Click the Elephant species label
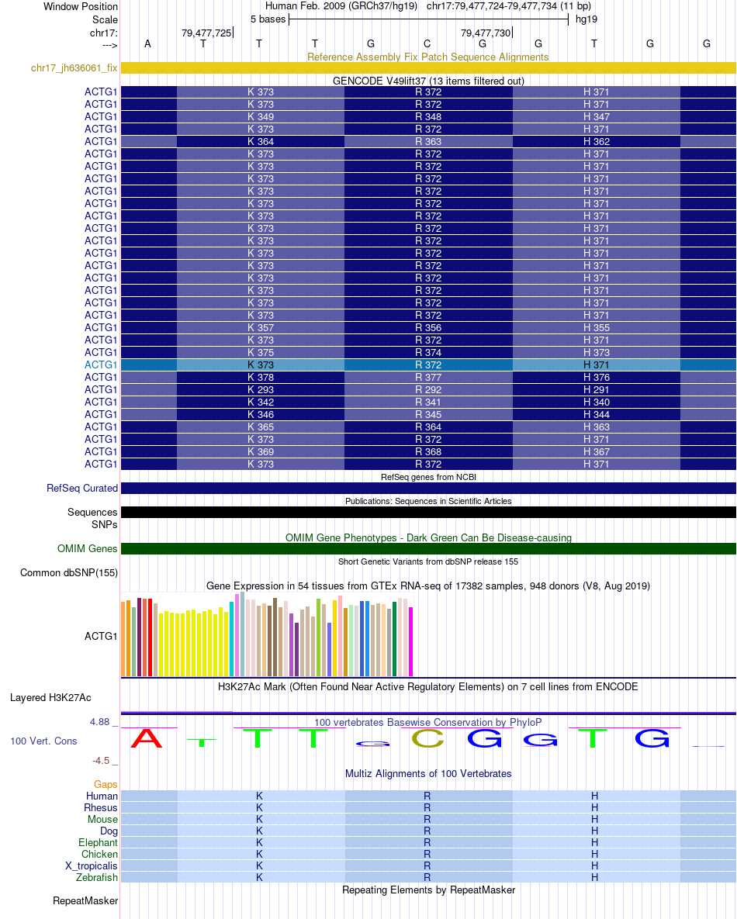 click(98, 842)
